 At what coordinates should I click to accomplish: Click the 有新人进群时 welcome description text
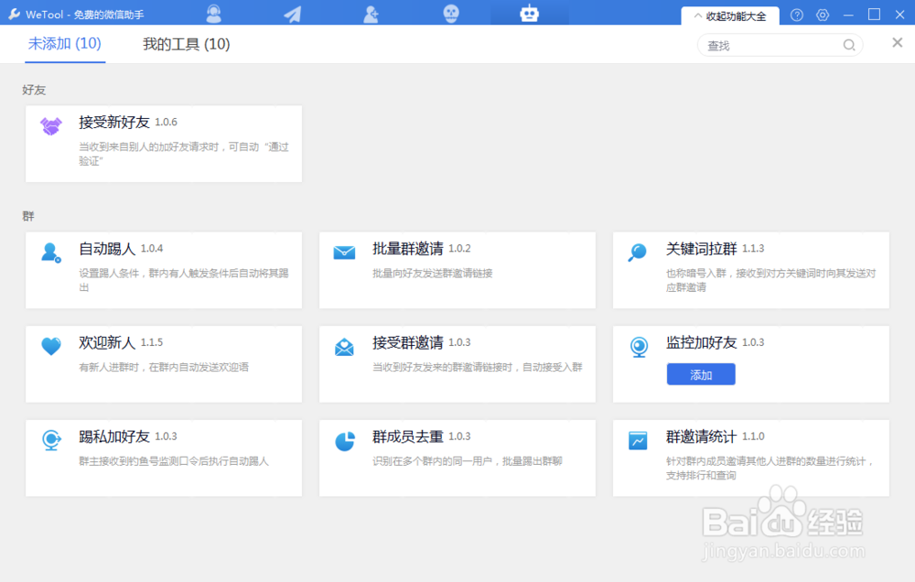[x=164, y=367]
